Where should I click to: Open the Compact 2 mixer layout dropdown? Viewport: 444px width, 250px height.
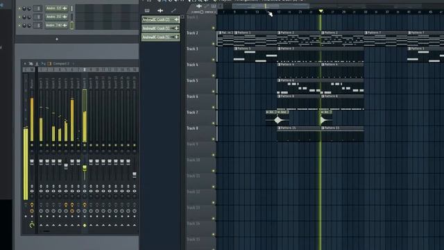(x=61, y=64)
